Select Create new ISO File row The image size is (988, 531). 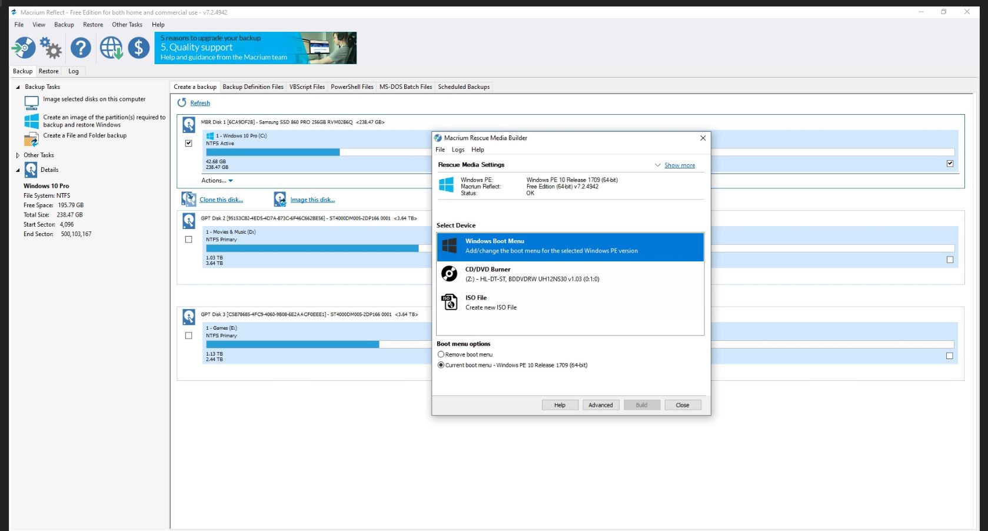click(570, 303)
